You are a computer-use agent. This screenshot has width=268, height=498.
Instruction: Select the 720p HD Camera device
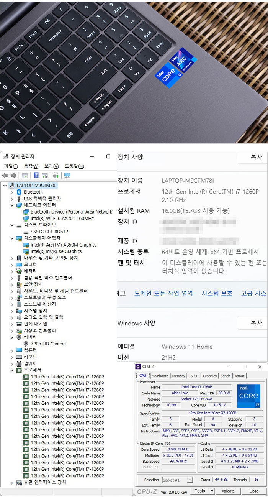[48, 344]
